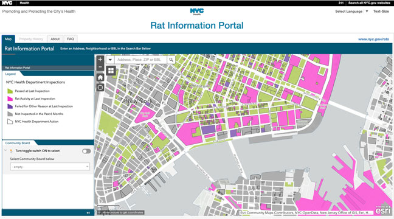Find my location on the map
The height and width of the screenshot is (219, 394).
tap(100, 88)
